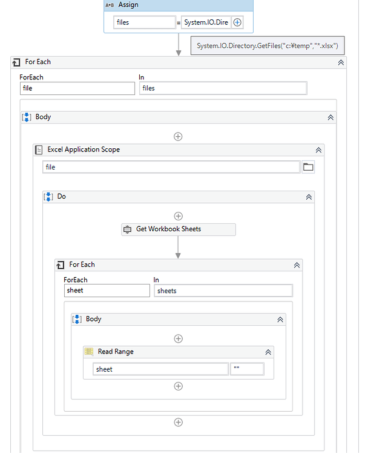
Task: Click the add-activity plus above Excel Application Scope
Action: pyautogui.click(x=178, y=136)
